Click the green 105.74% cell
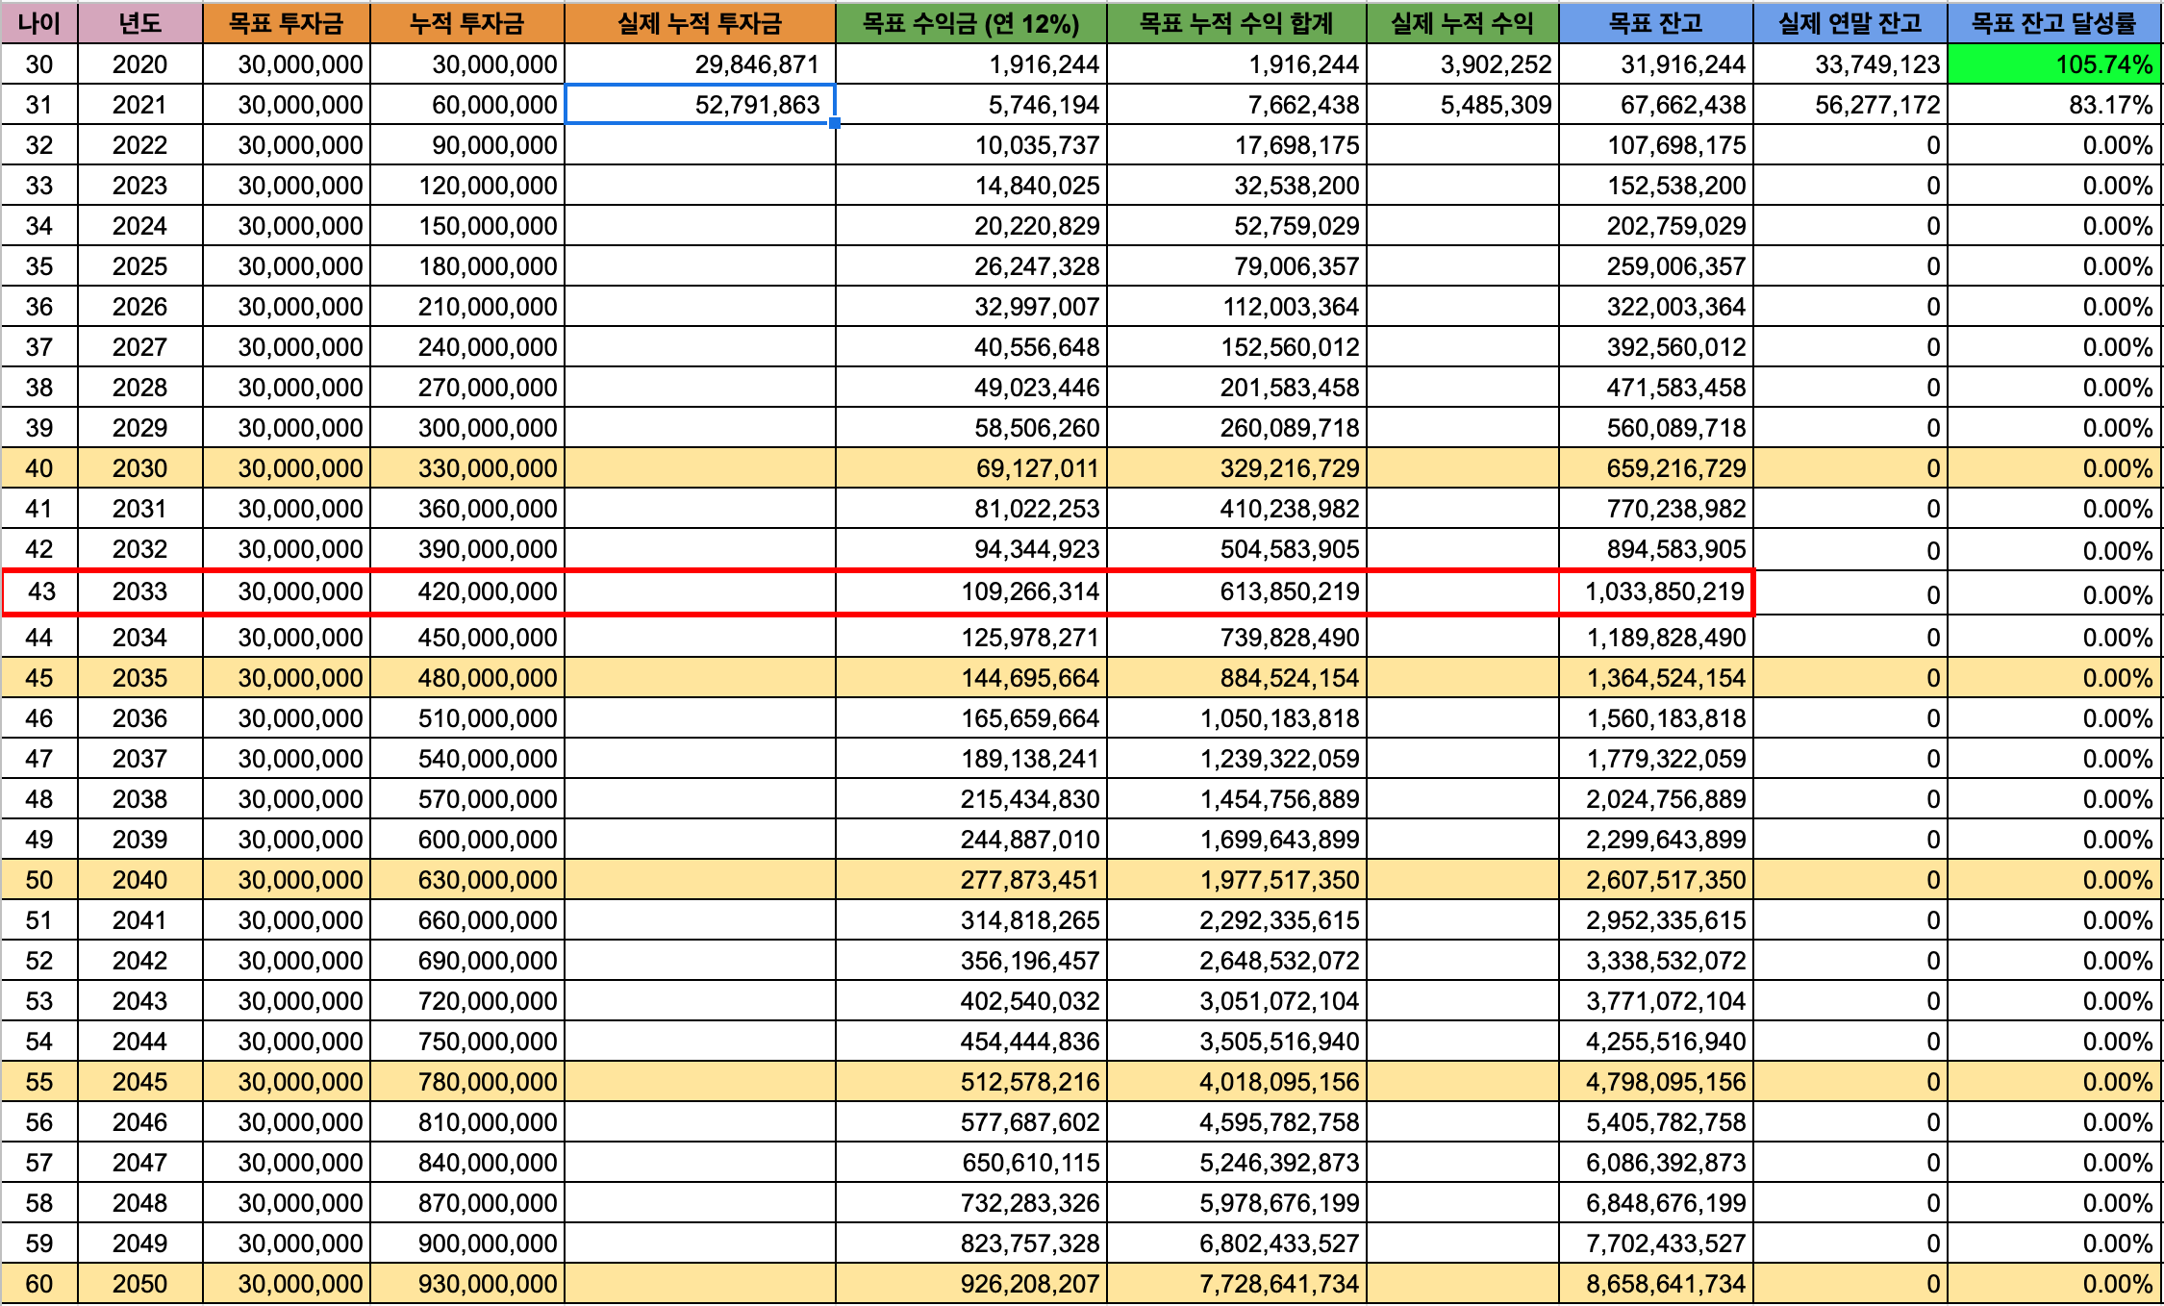The image size is (2164, 1306). (x=2054, y=64)
